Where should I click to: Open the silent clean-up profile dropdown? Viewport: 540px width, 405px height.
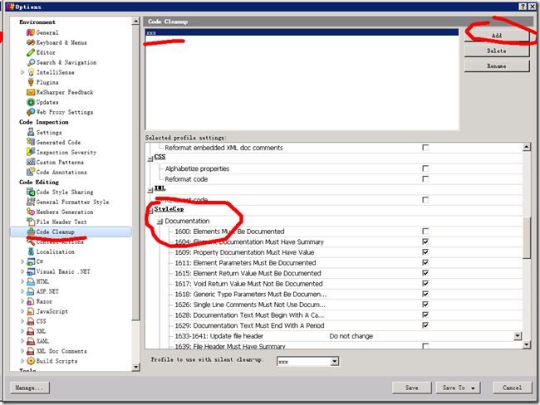point(335,362)
